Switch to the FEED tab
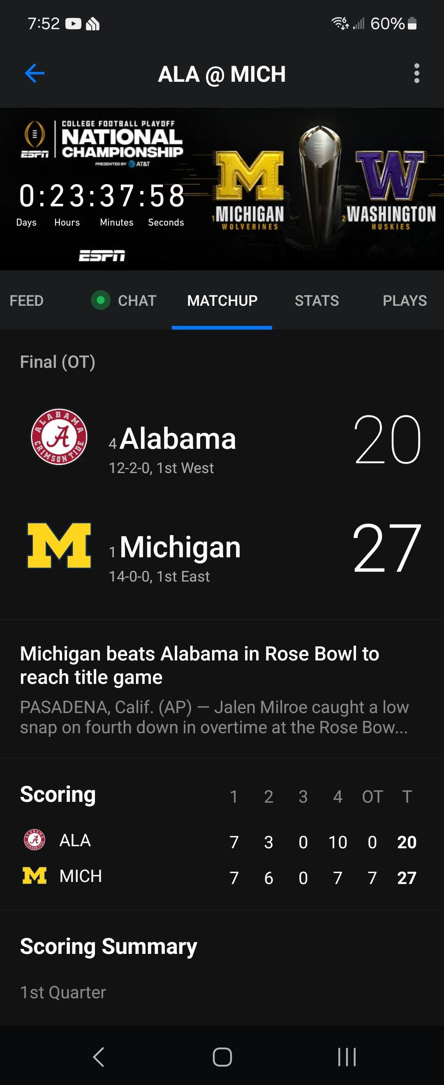The height and width of the screenshot is (1085, 444). point(27,301)
